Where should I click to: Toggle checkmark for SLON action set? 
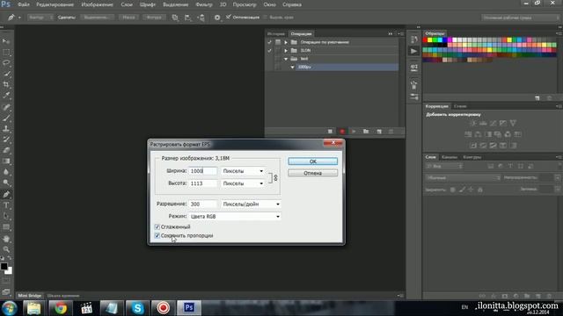269,51
